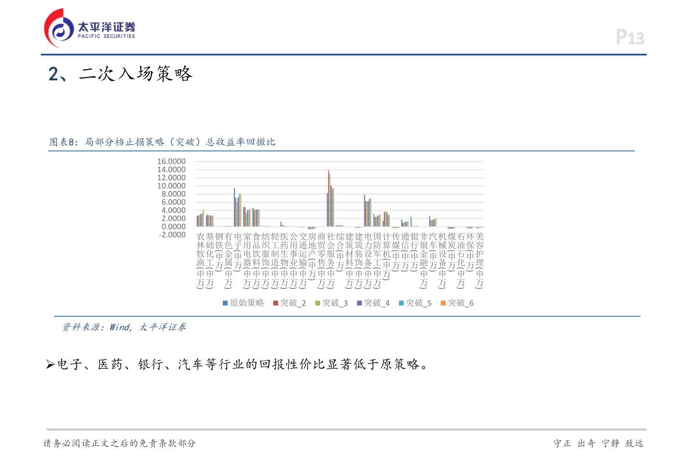Click the arrow bullet before 电子、医药
Image resolution: width=693 pixels, height=464 pixels.
click(50, 365)
